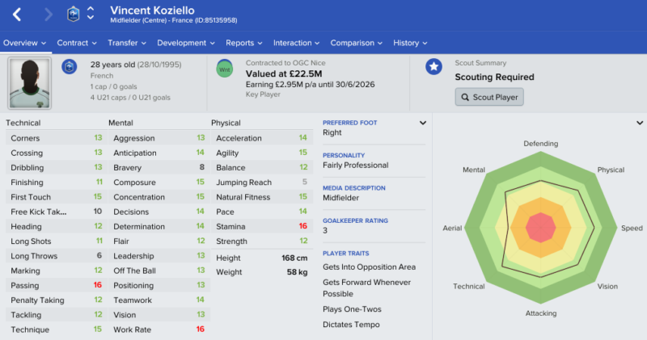647x340 pixels.
Task: Click the green Wnt transfer status icon
Action: [225, 69]
